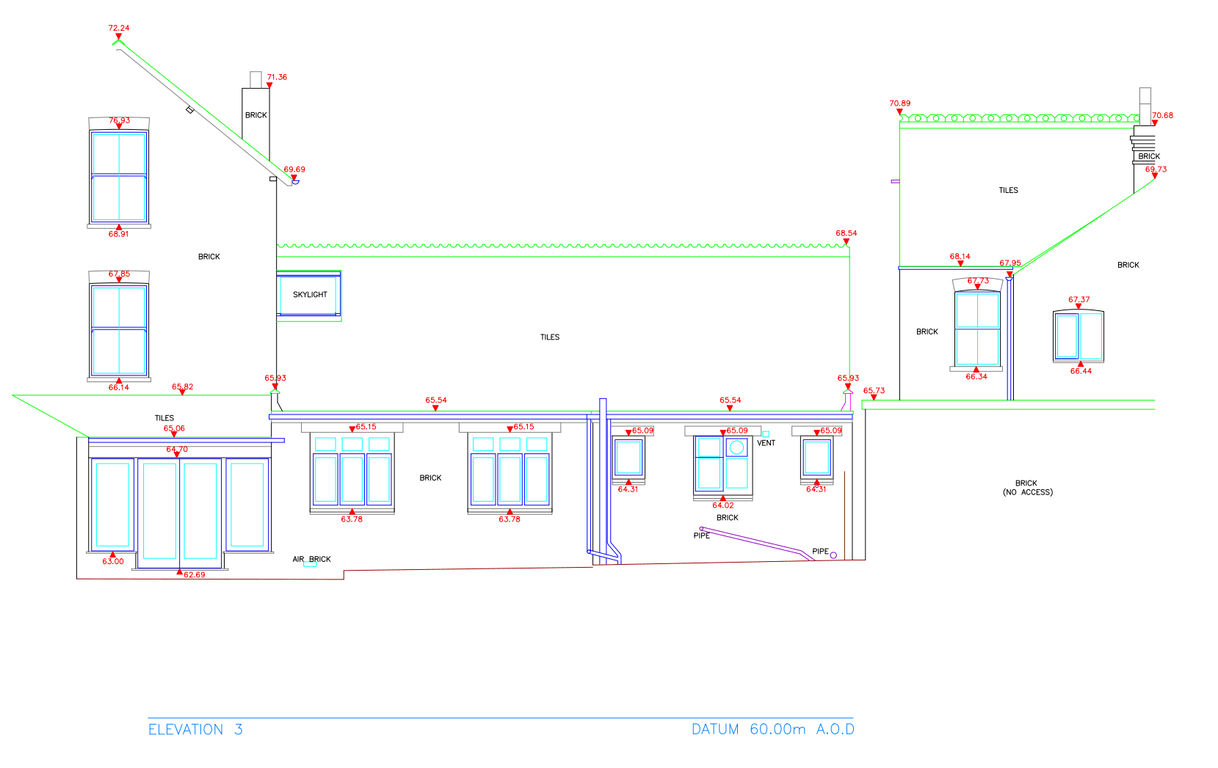Click the 'BRICK (NO ACCESS)' annotation
Viewport: 1218px width, 768px height.
pyautogui.click(x=1027, y=488)
